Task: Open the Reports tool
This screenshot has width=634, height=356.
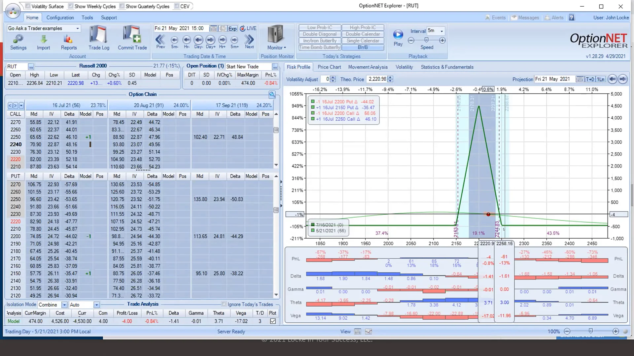Action: pos(69,42)
